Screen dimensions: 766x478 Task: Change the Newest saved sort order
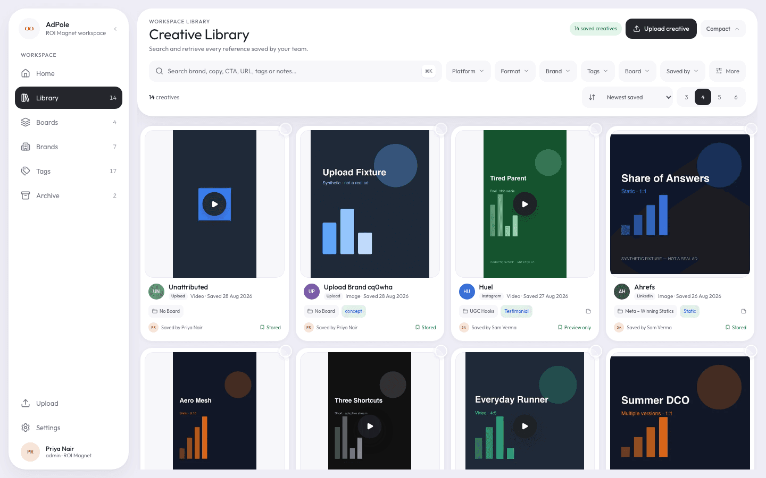coord(637,97)
